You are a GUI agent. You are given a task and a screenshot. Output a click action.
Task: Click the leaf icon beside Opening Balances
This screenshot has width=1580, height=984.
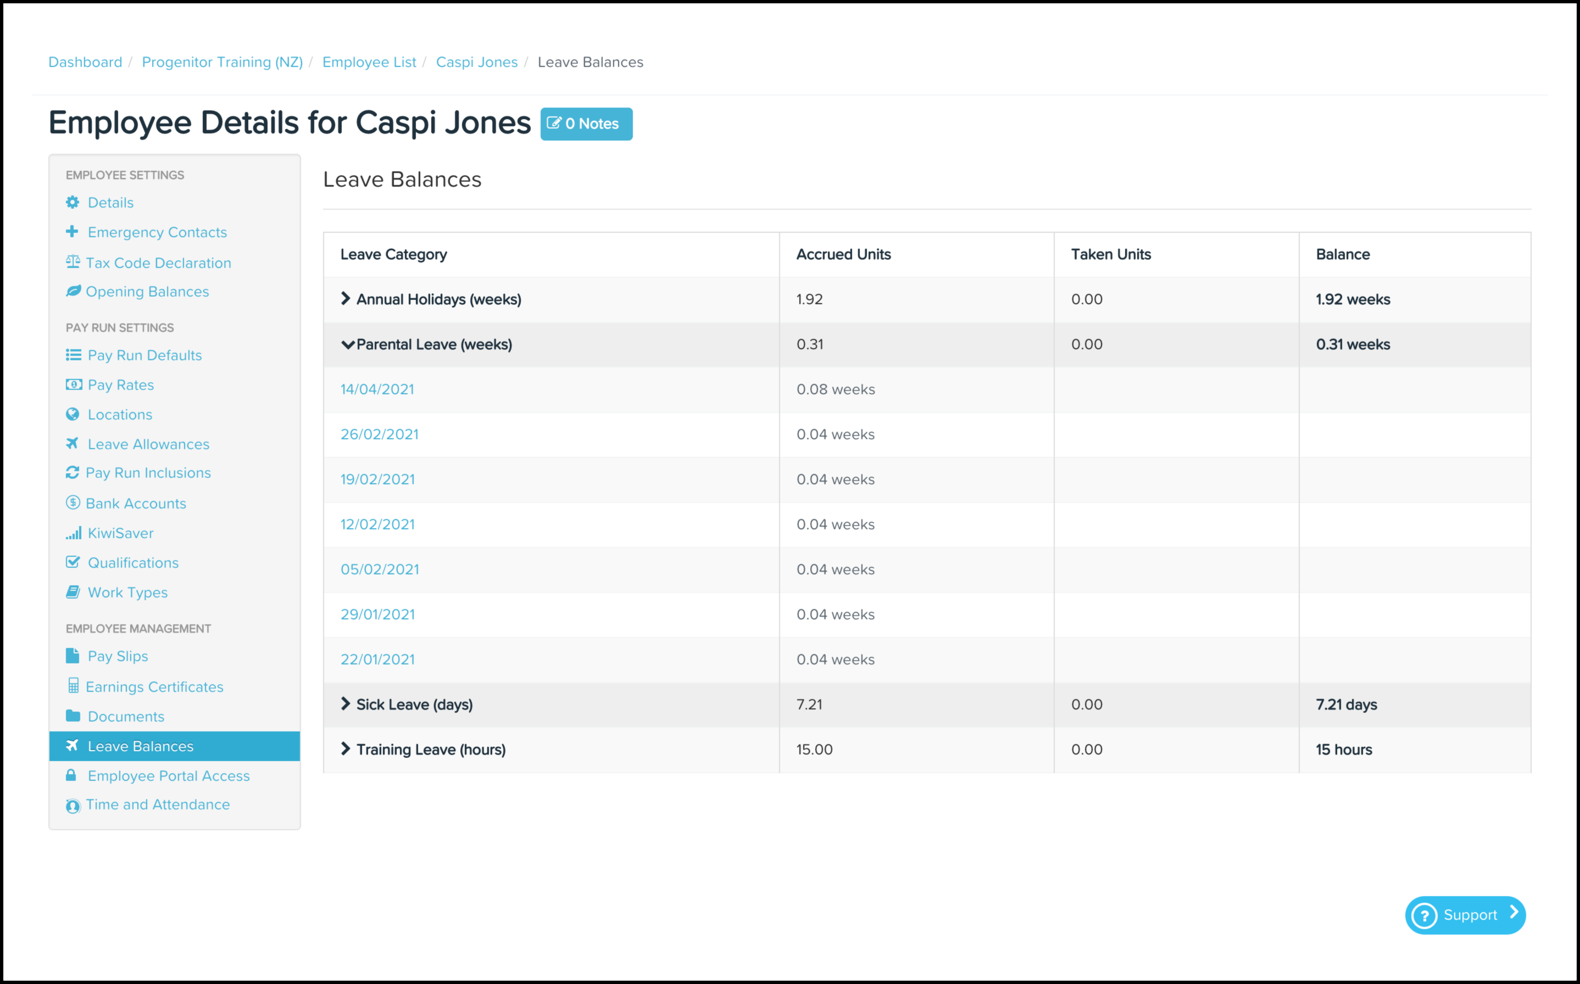tap(73, 291)
